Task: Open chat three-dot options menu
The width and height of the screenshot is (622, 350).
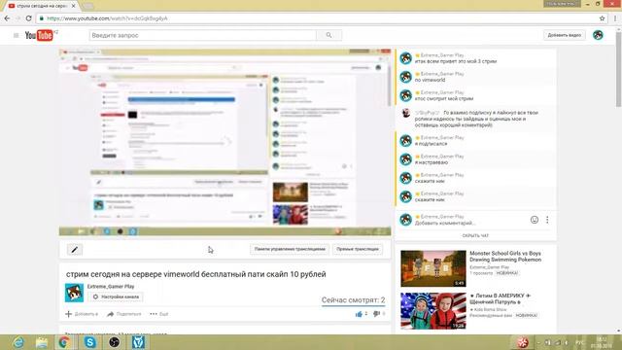Action: pyautogui.click(x=547, y=220)
